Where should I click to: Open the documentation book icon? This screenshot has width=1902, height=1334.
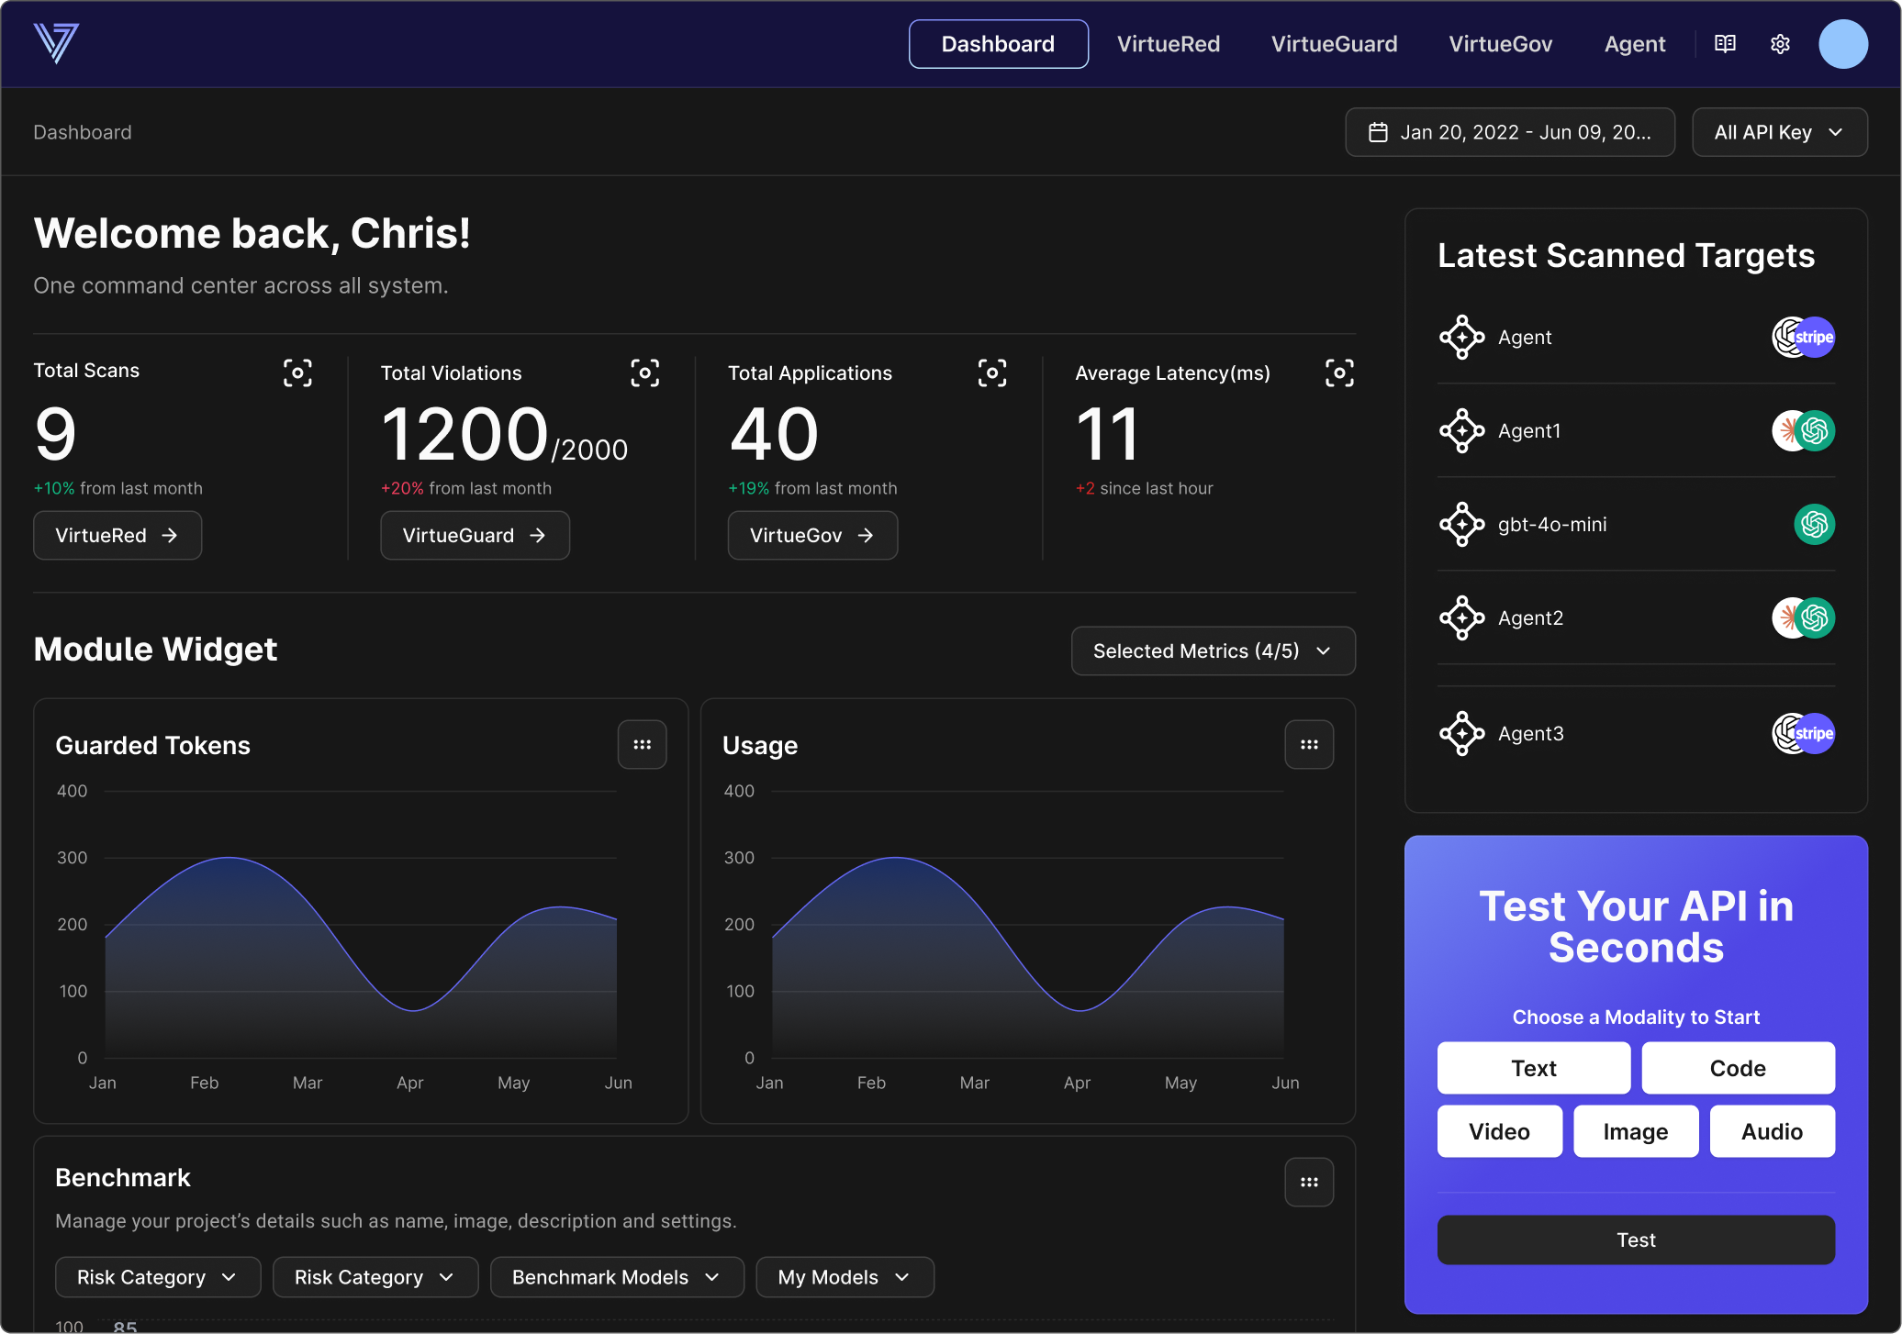pyautogui.click(x=1725, y=44)
